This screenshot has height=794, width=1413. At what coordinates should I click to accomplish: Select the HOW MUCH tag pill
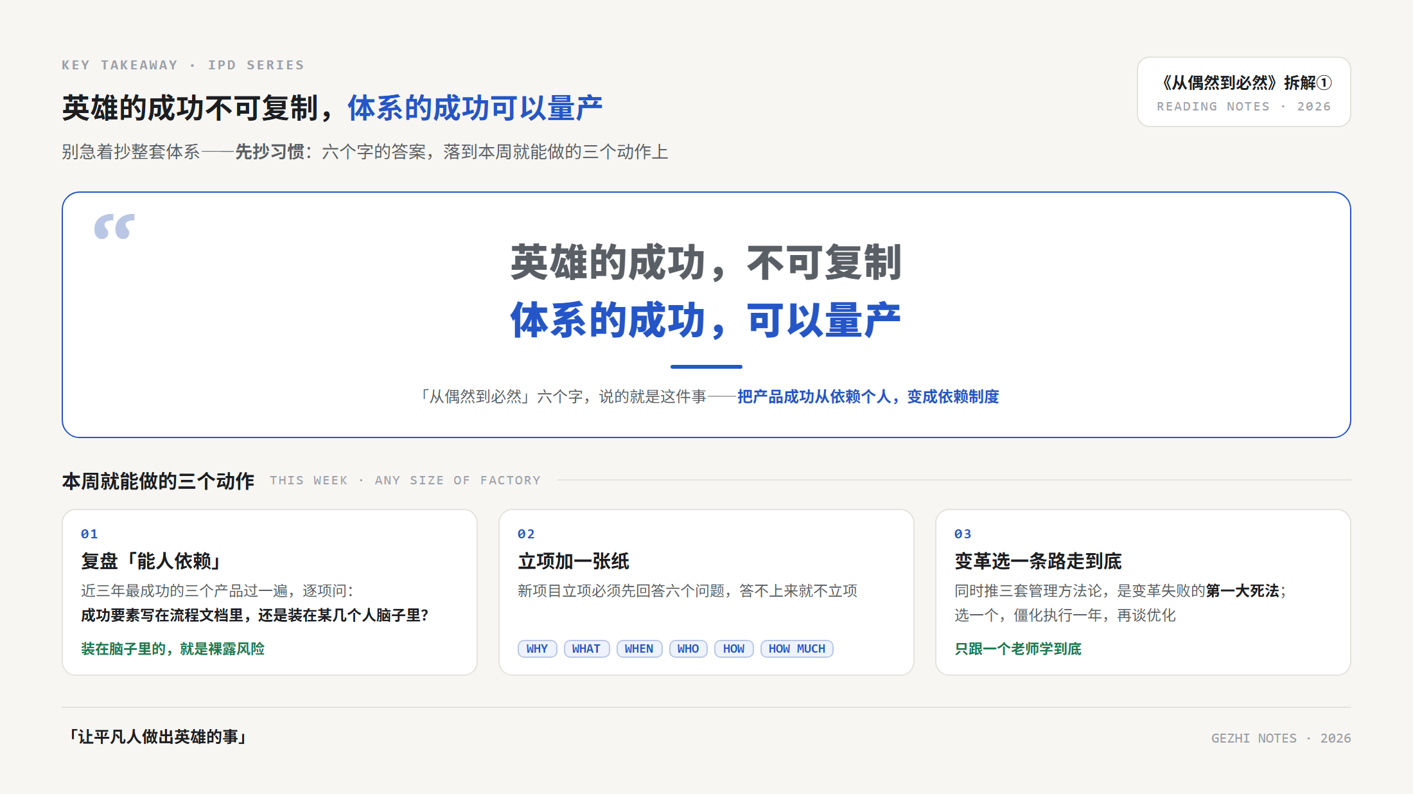797,649
